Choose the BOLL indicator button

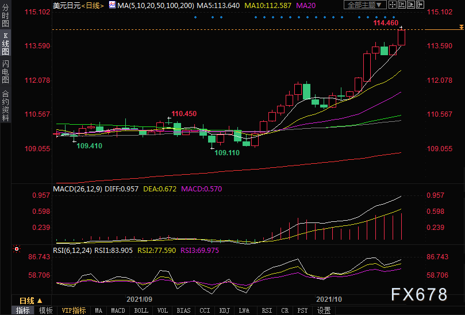point(141,310)
